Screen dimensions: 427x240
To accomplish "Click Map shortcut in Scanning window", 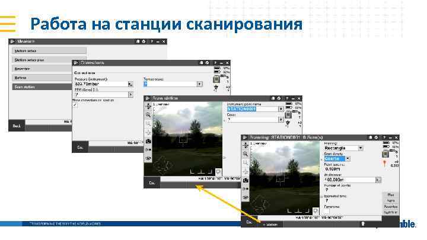I will point(391,195).
